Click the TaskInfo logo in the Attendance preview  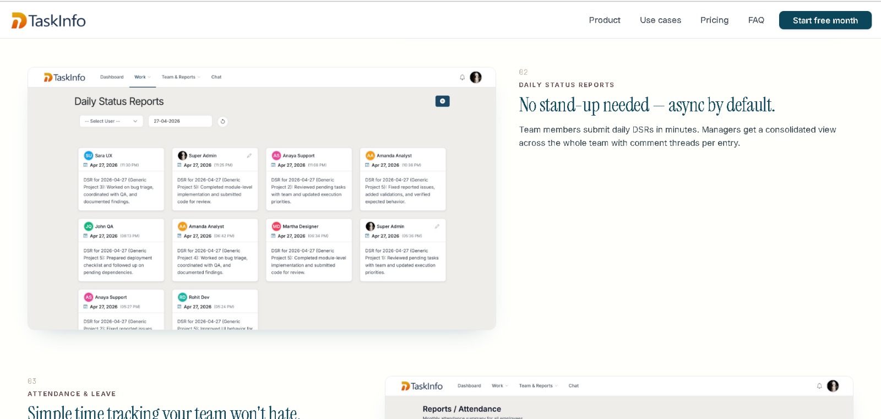click(x=422, y=387)
